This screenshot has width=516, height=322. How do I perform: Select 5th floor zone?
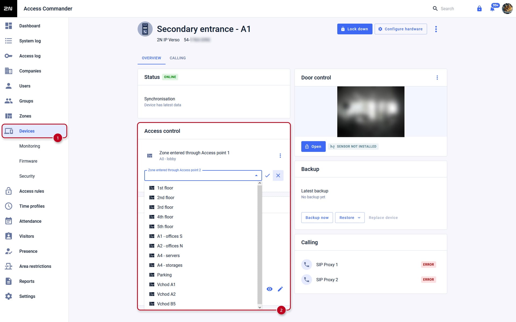click(201, 226)
